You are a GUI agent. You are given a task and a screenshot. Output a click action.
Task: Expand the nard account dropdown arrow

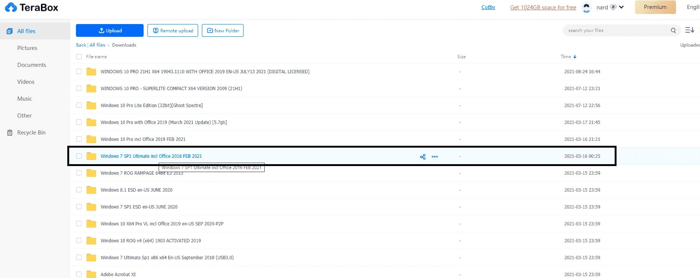621,7
